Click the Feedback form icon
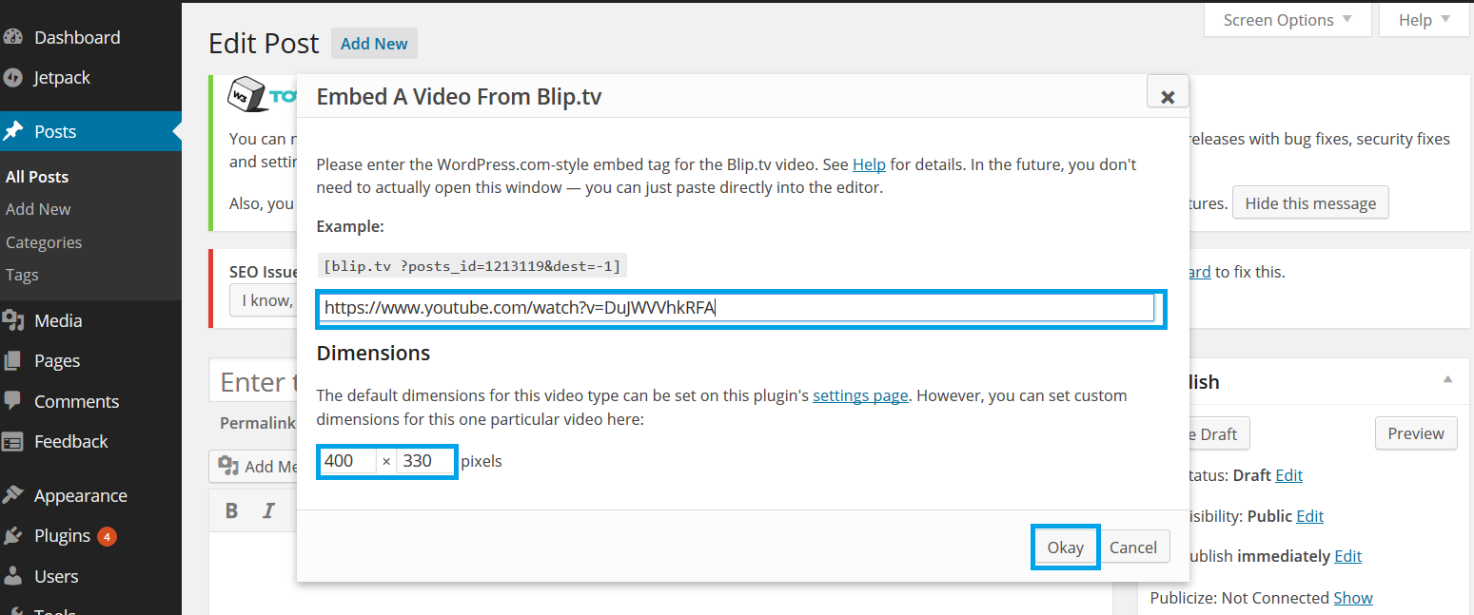1474x615 pixels. [x=13, y=441]
